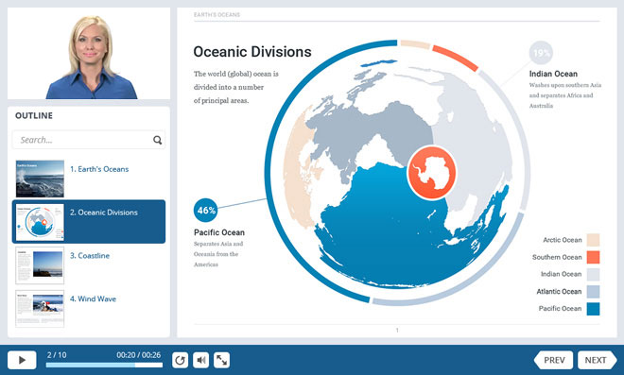Click the '2. Oceanic Divisions' outline title
Screen dimensions: 624x375
(x=104, y=213)
